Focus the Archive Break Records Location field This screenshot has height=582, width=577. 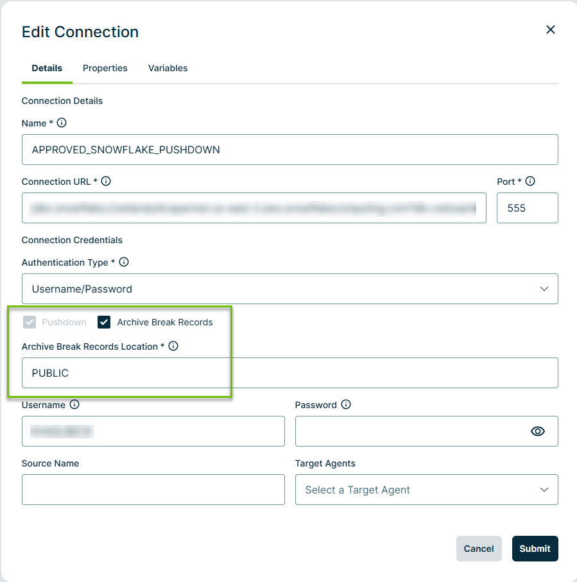[289, 373]
